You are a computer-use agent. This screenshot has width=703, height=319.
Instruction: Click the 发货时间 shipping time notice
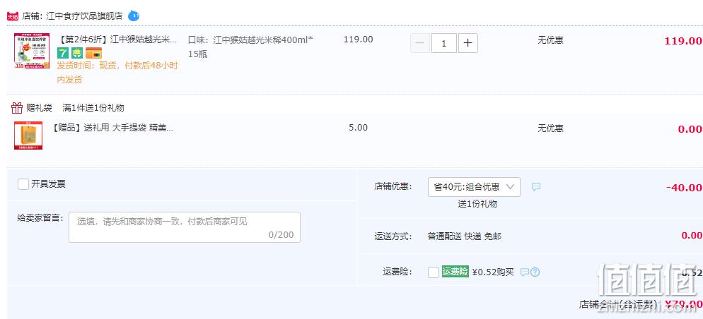[x=117, y=73]
